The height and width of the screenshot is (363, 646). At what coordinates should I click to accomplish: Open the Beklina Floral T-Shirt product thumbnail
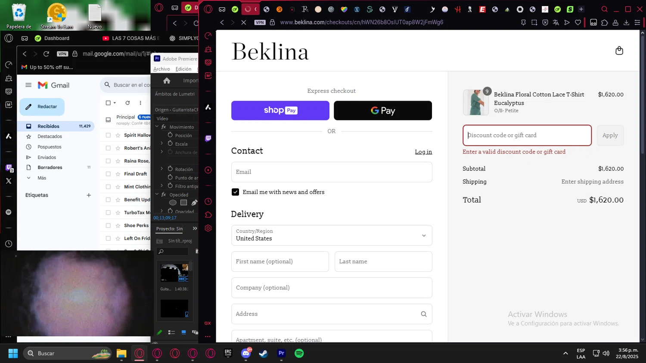pos(476,102)
